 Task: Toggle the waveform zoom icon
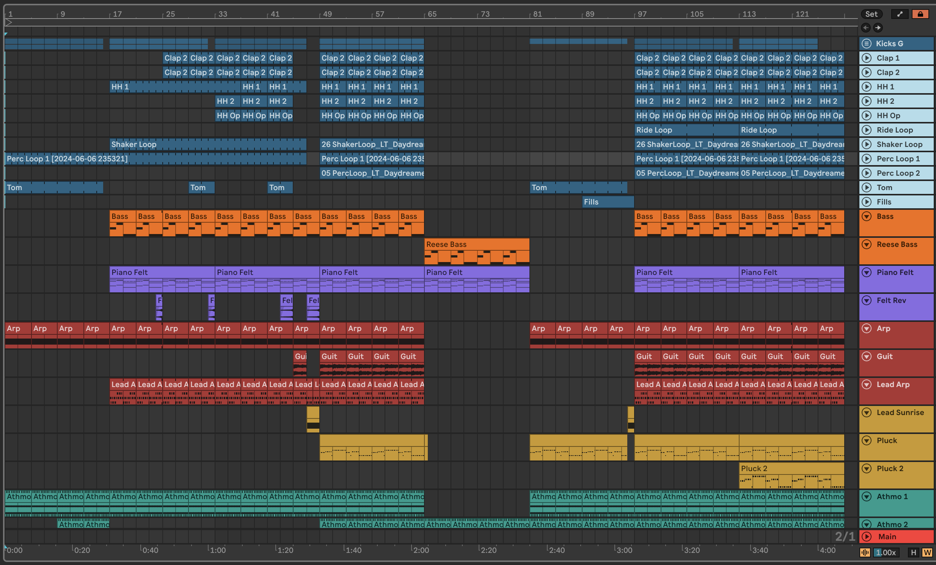865,553
